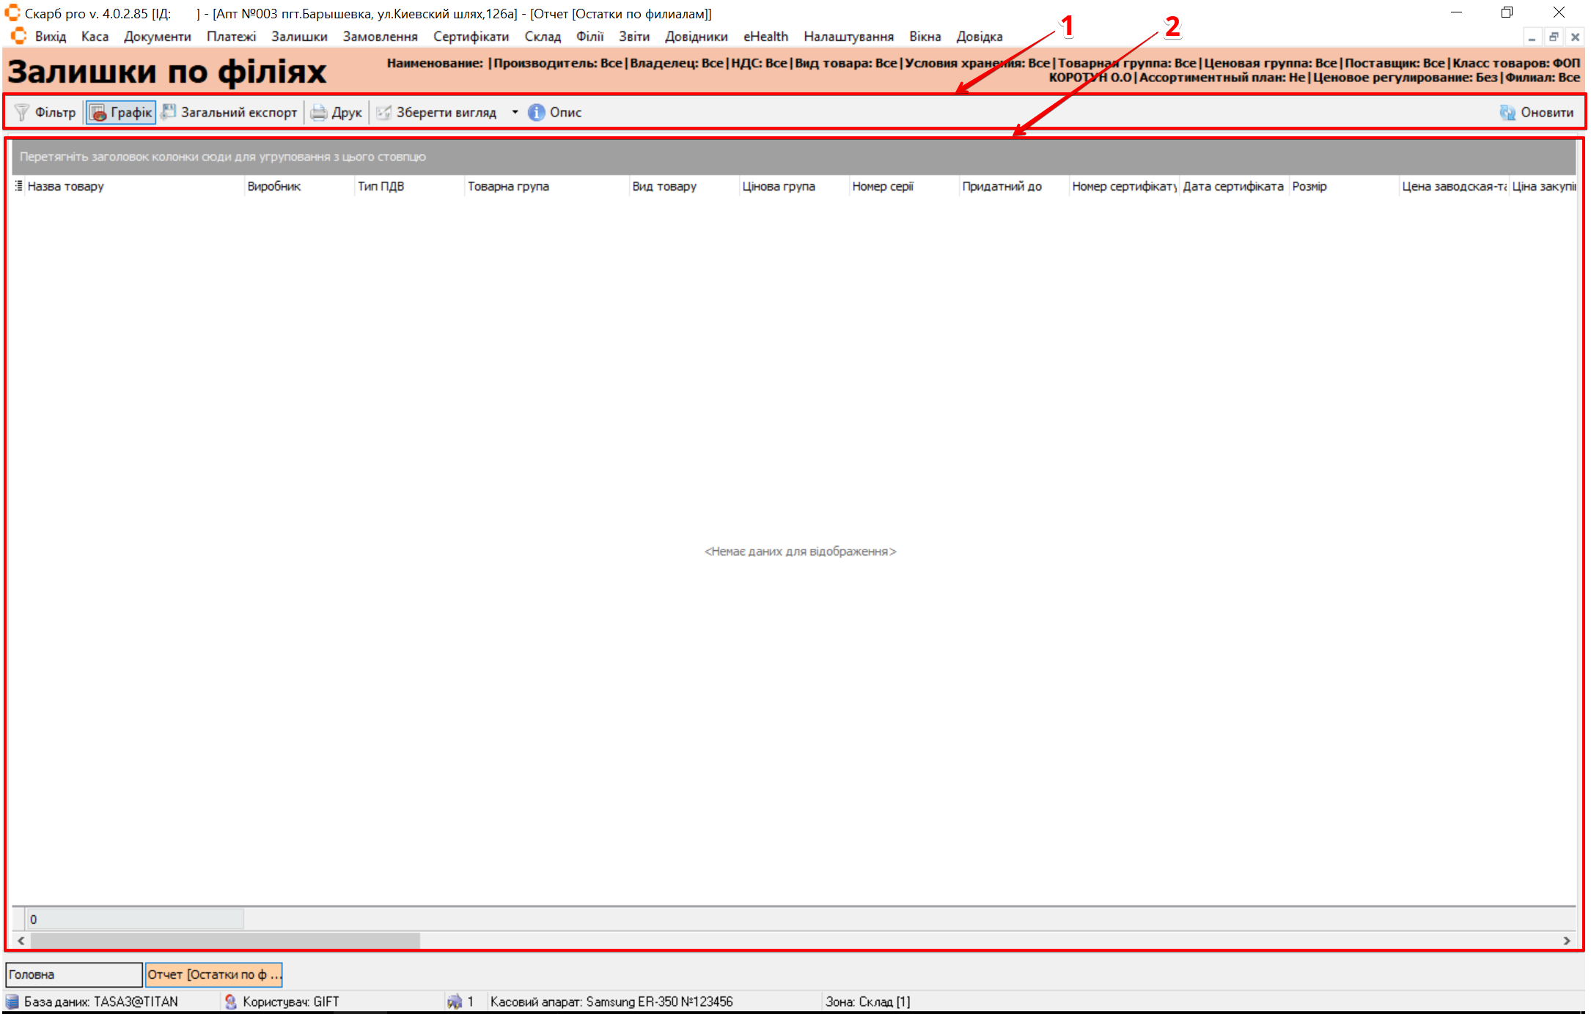The width and height of the screenshot is (1591, 1014).
Task: Click the Зберегти вигляд icon
Action: pos(383,112)
